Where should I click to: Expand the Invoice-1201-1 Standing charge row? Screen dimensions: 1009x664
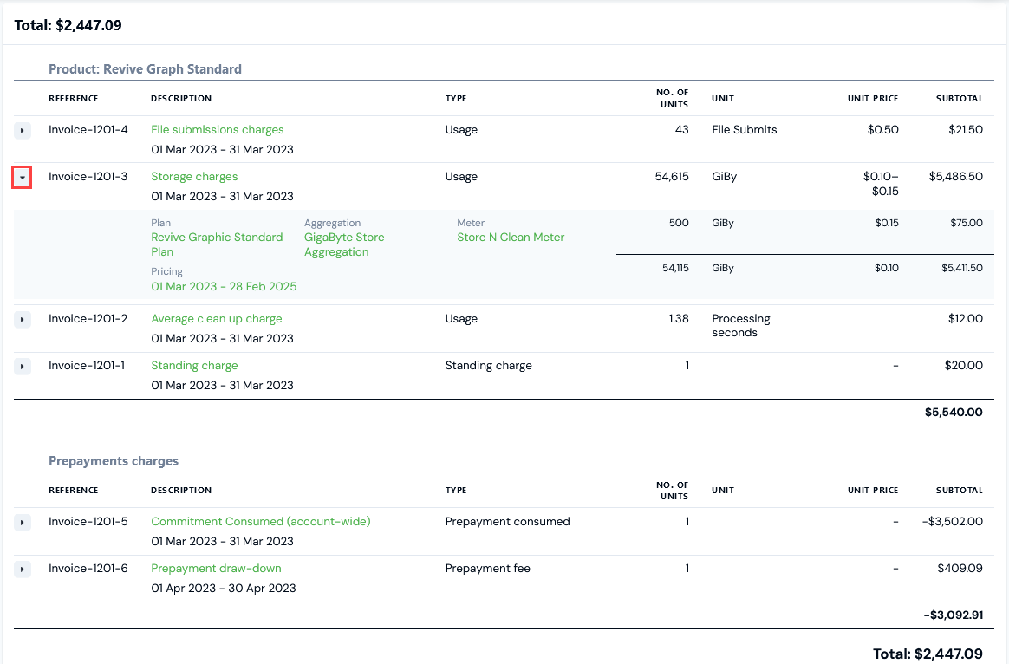[23, 367]
